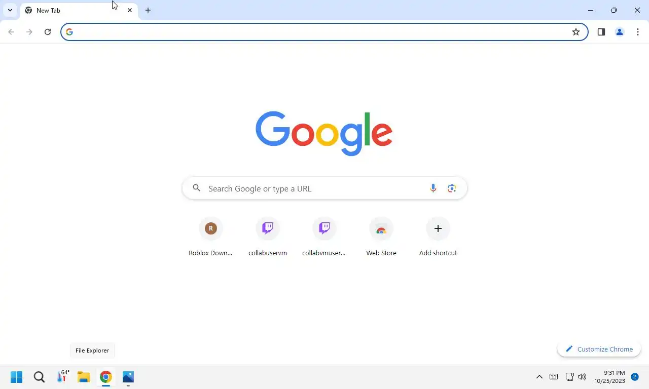
Task: Open the collabvmuser shortcut tile
Action: pos(324,238)
